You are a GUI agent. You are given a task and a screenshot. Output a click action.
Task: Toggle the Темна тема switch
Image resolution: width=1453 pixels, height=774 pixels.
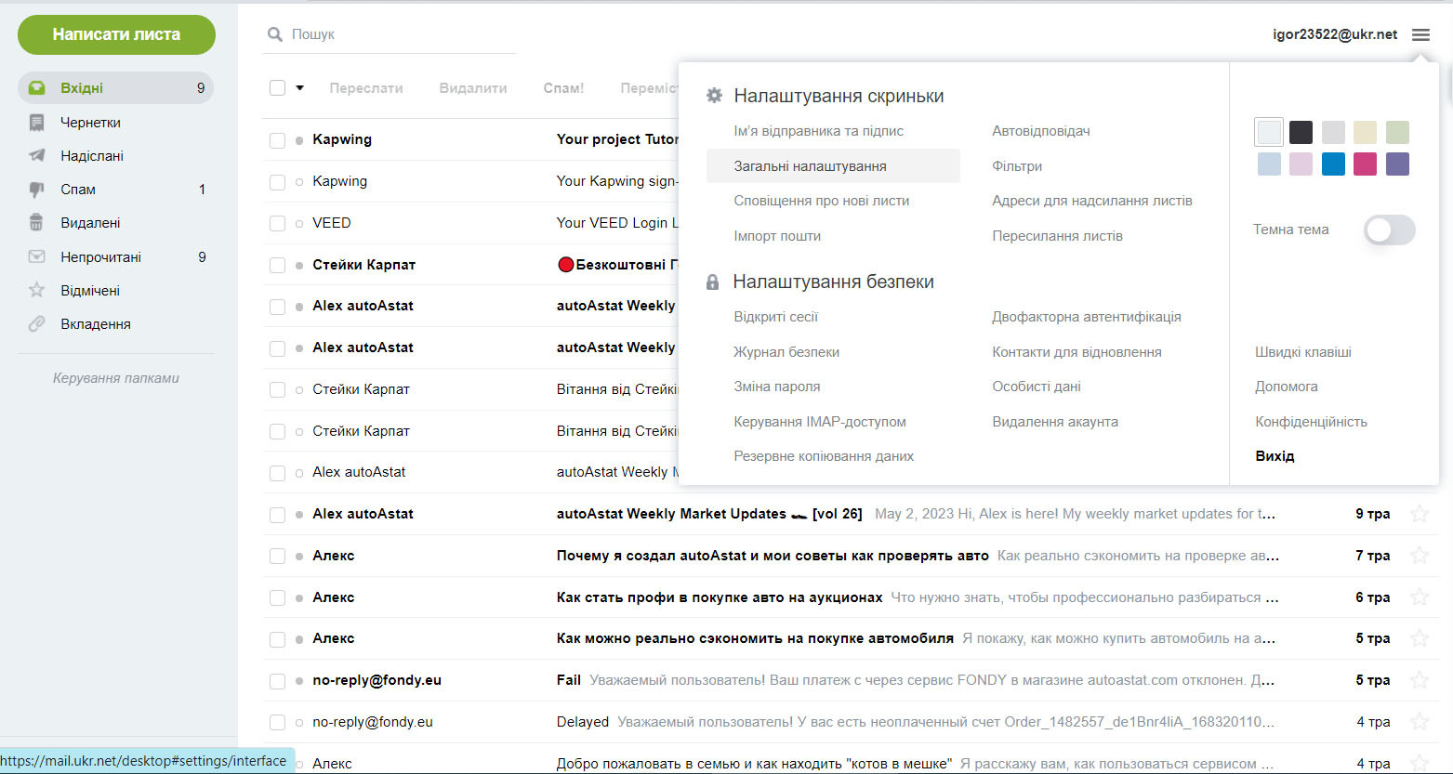[1389, 230]
